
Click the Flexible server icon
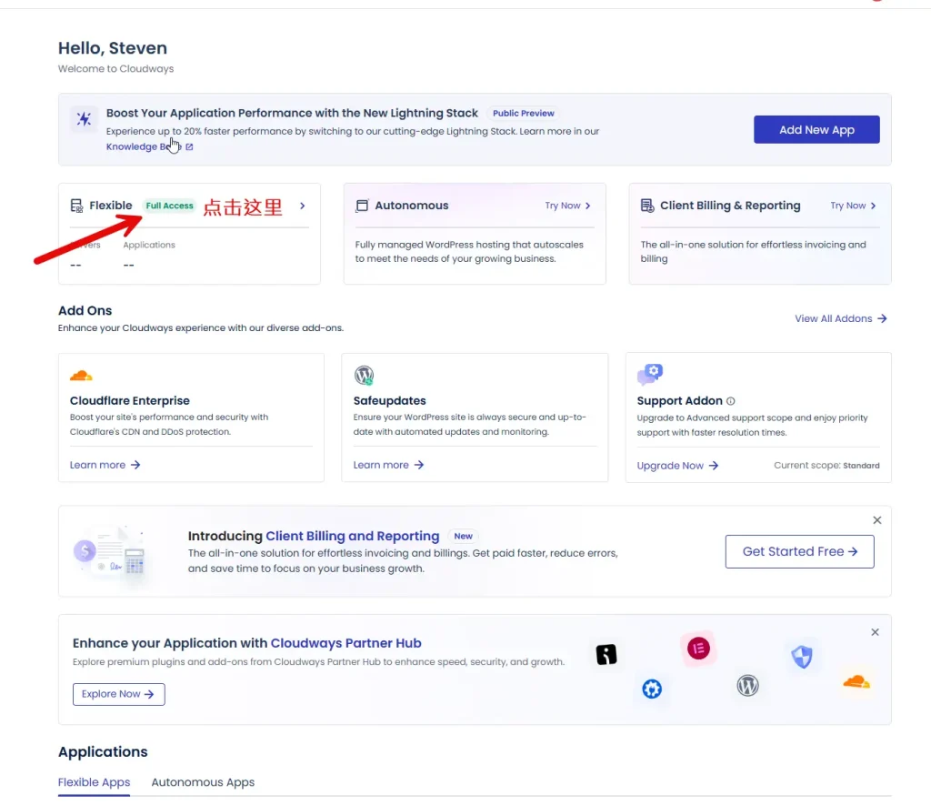pyautogui.click(x=76, y=206)
